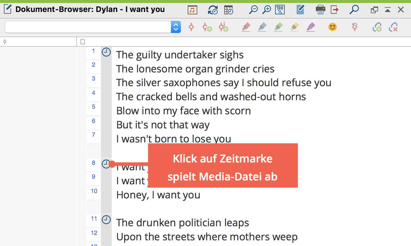Print the document with printer icon

320,10
